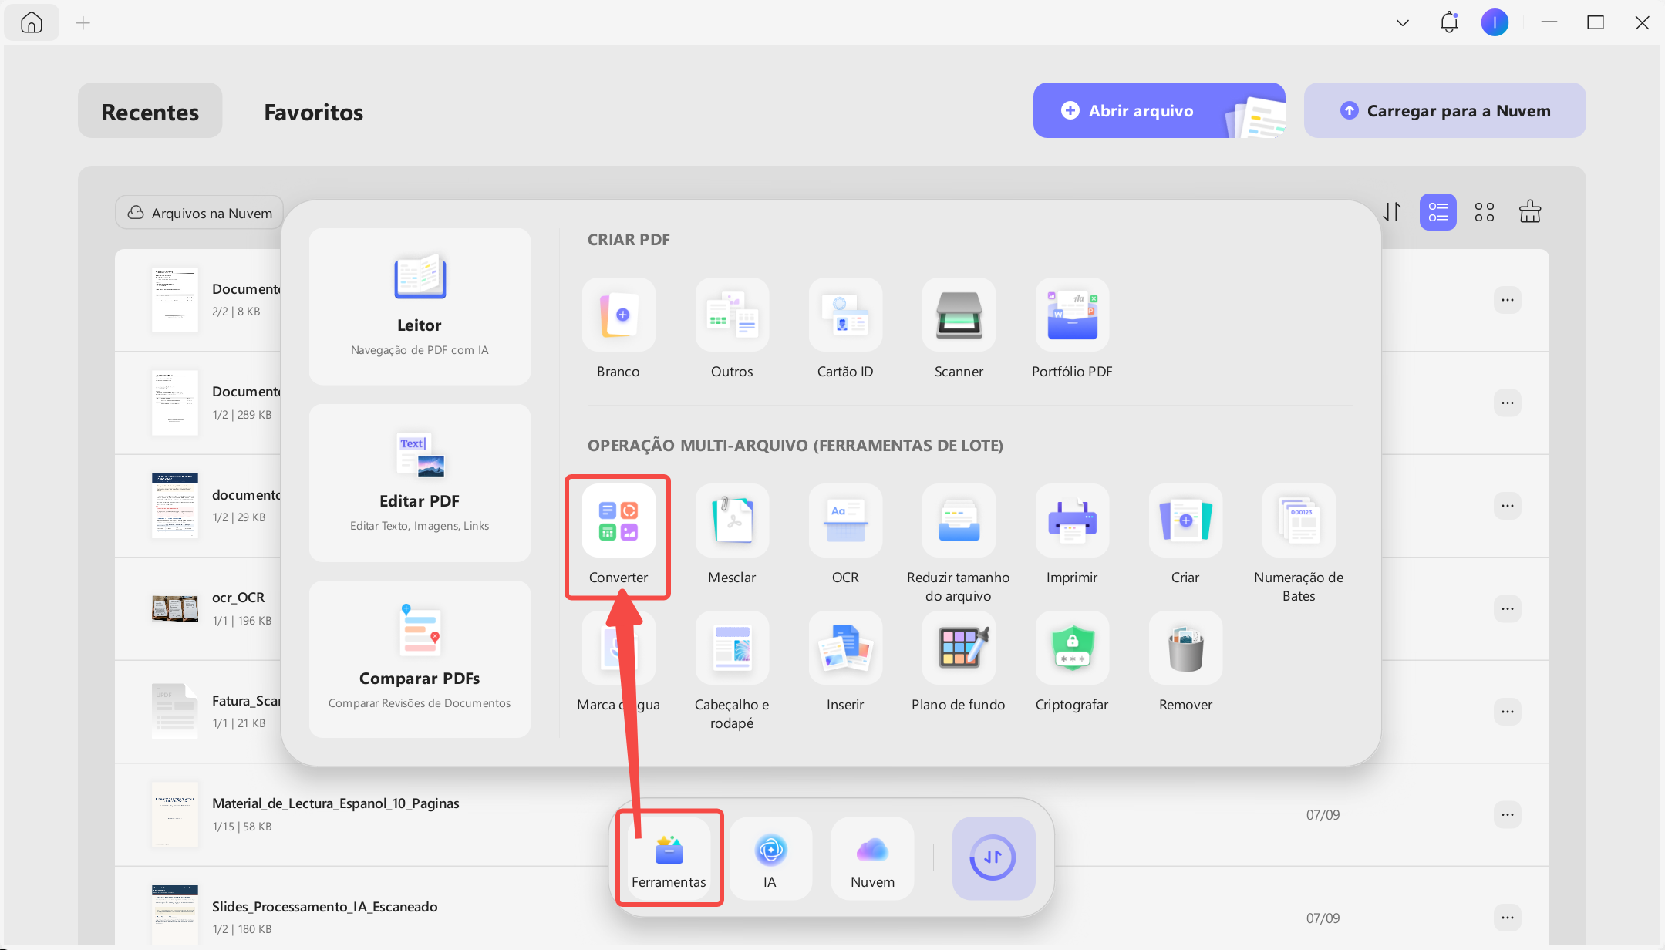Select the batch Remover tool
This screenshot has width=1665, height=950.
[1185, 648]
